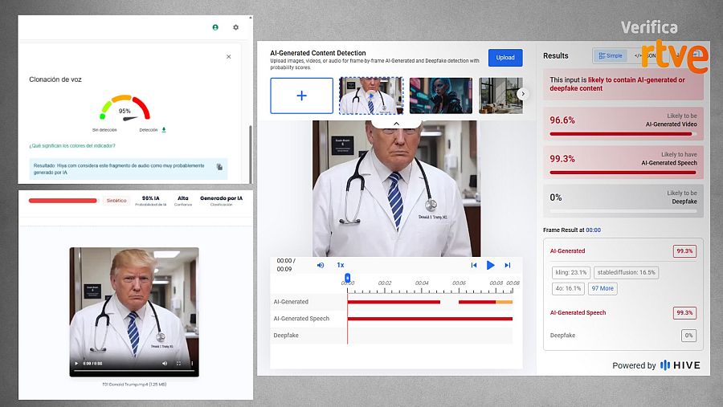The height and width of the screenshot is (407, 723).
Task: Change the 1x playback speed
Action: [x=341, y=265]
